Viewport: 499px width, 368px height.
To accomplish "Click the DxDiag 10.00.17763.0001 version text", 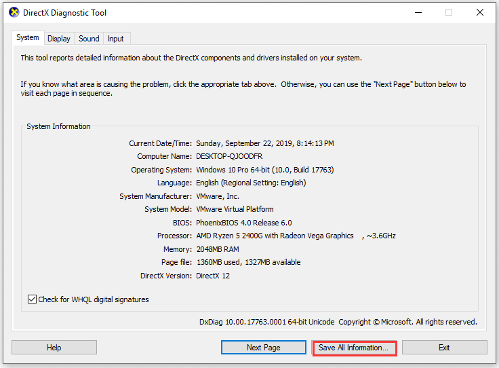I will point(266,322).
